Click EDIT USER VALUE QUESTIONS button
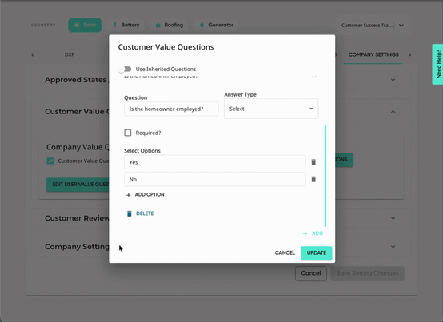 pos(78,185)
